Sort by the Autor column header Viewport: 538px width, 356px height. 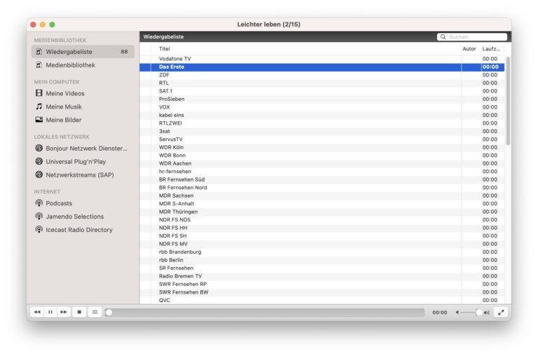pos(471,49)
